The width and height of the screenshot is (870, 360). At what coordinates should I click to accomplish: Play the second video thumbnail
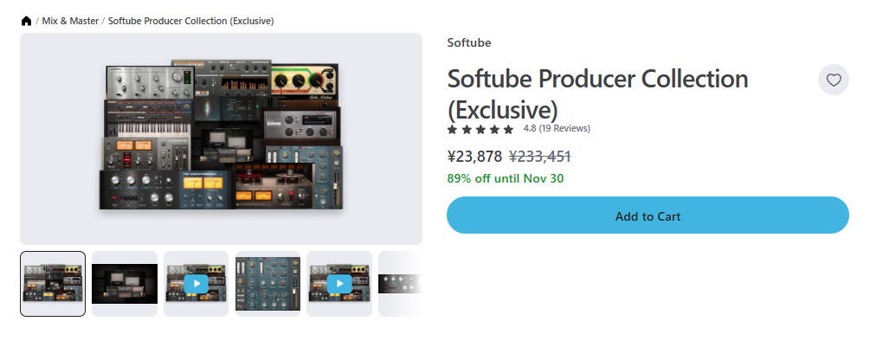pyautogui.click(x=339, y=284)
